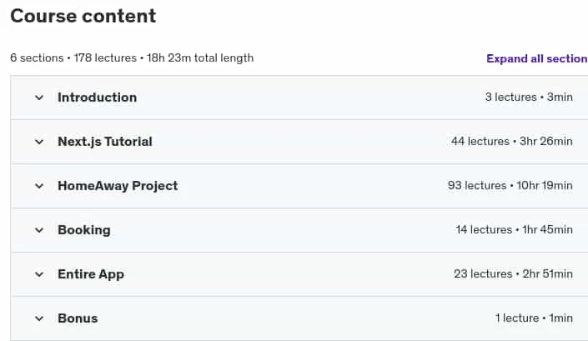
Task: Expand the Entire App chevron
Action: pyautogui.click(x=39, y=274)
